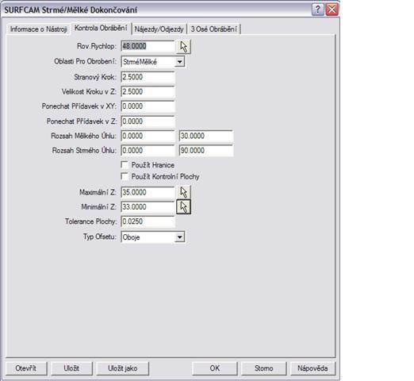Enable the Použít Hranice checkbox
Image resolution: width=414 pixels, height=381 pixels.
(x=125, y=165)
